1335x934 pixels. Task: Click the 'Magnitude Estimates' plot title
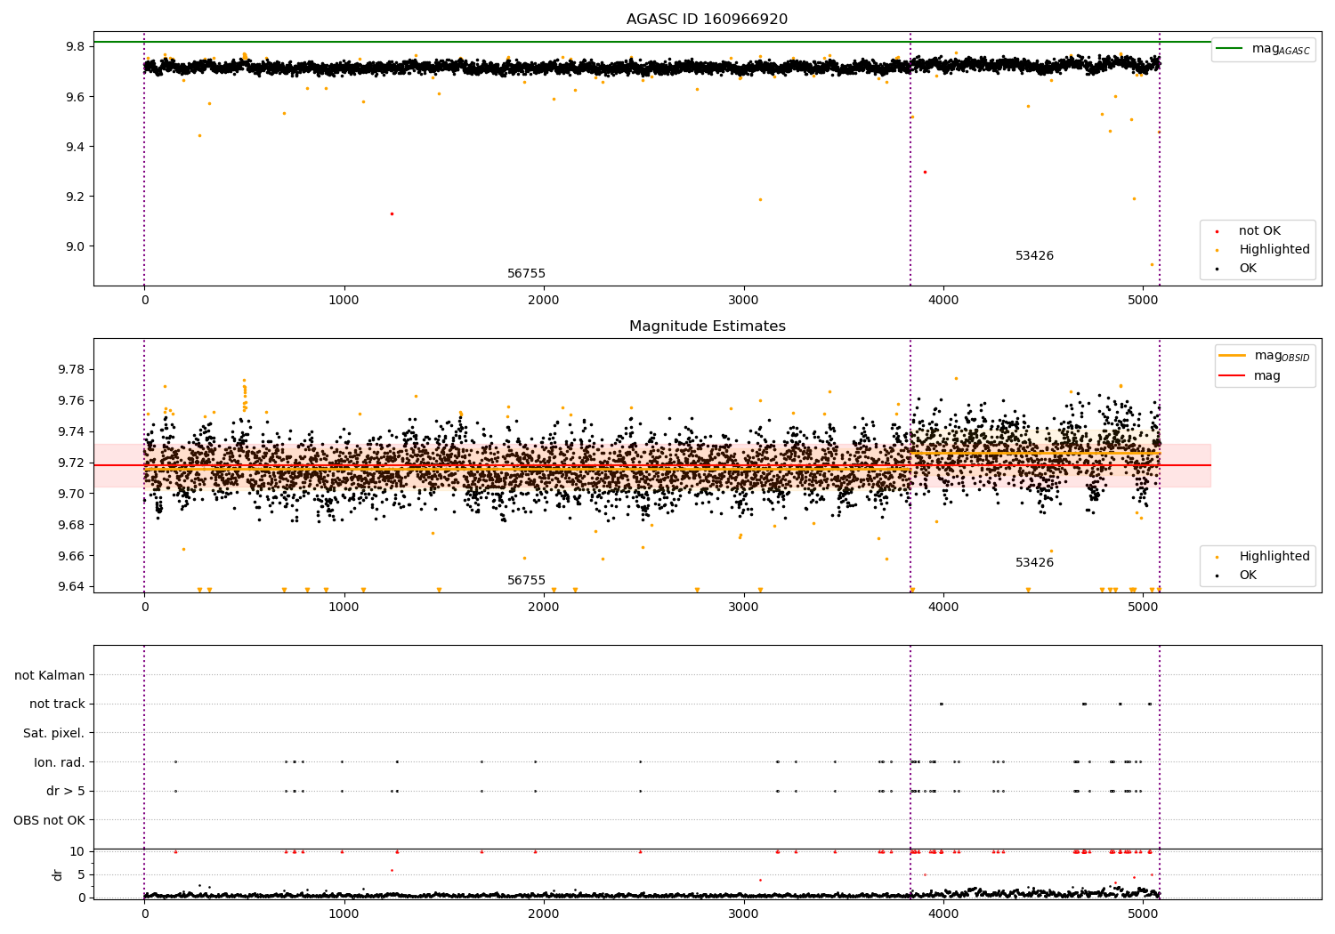(707, 326)
